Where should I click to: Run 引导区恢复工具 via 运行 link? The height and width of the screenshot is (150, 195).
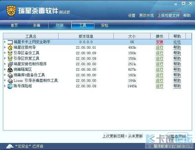[159, 58]
